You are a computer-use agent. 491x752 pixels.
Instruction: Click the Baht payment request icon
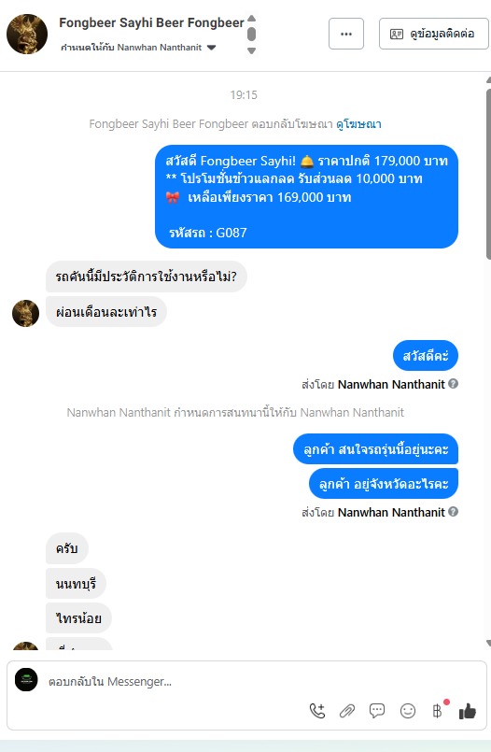[x=438, y=711]
